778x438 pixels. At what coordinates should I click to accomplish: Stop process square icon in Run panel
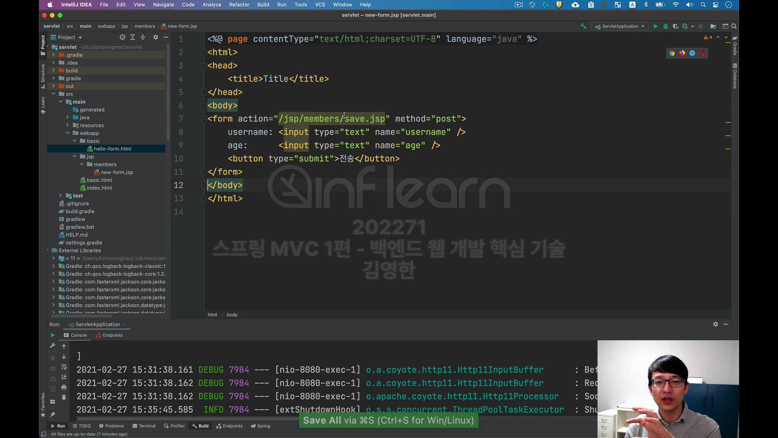pos(52,358)
